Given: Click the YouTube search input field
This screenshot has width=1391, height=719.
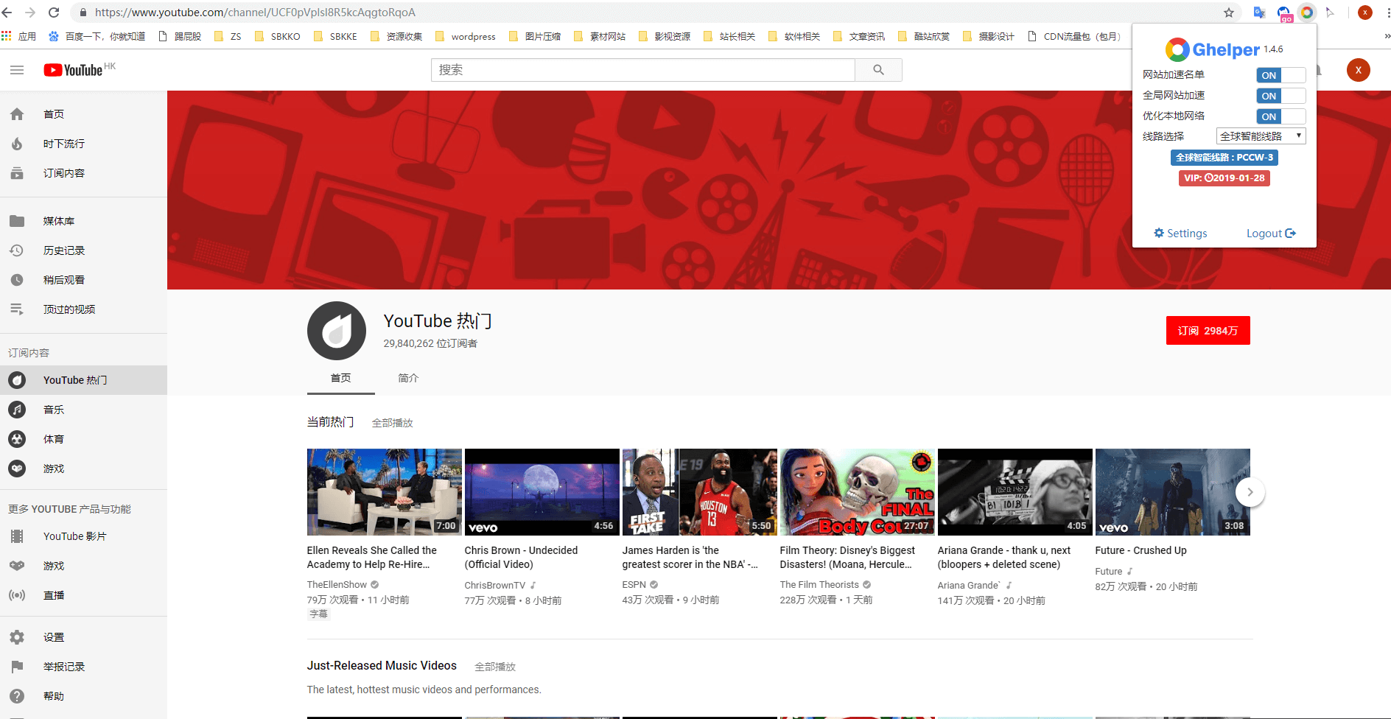Looking at the screenshot, I should [x=643, y=70].
